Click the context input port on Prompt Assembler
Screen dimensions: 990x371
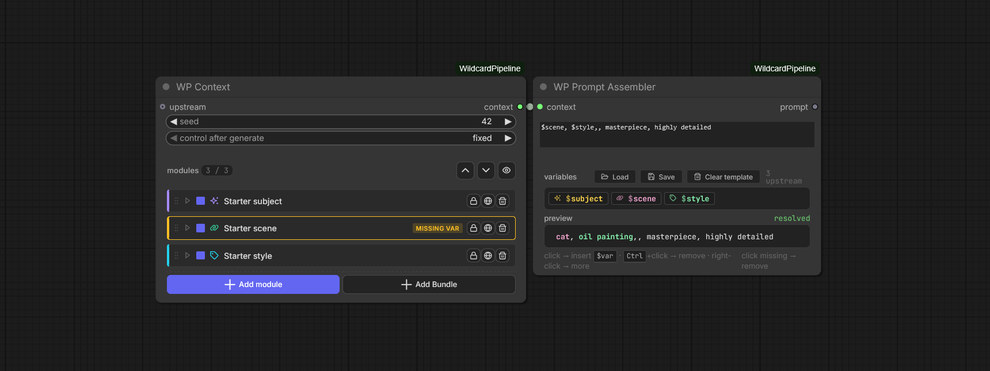tap(540, 107)
